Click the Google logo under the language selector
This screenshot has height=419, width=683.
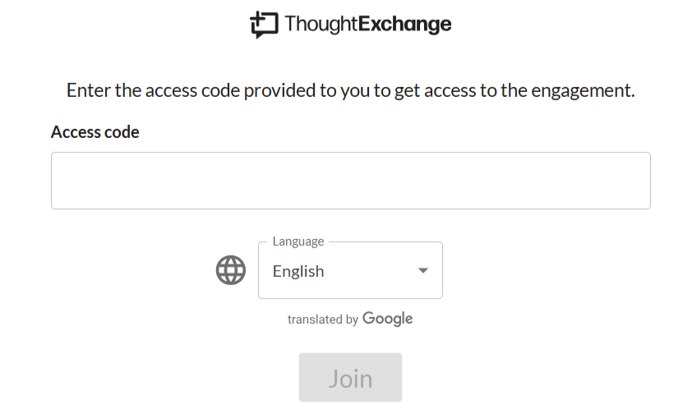387,319
